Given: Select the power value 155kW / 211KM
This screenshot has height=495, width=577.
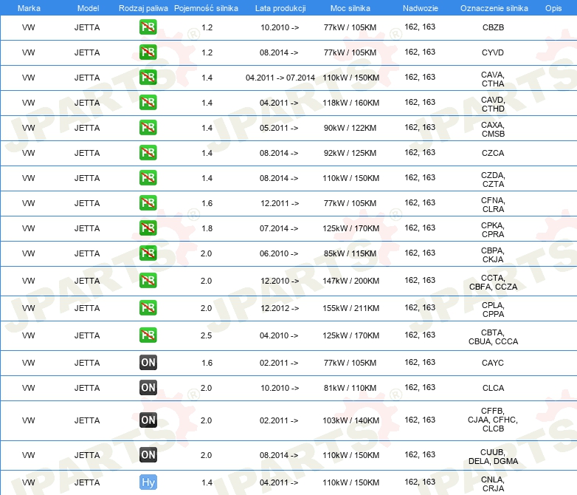Looking at the screenshot, I should [x=350, y=308].
